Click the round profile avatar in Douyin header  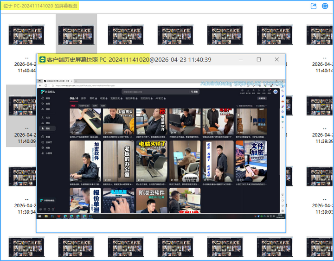coord(276,92)
